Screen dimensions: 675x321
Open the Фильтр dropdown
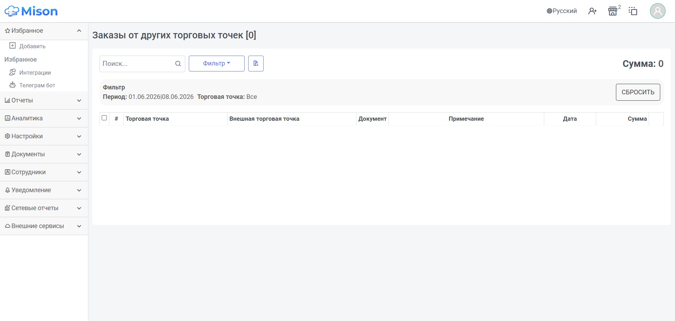(x=217, y=63)
